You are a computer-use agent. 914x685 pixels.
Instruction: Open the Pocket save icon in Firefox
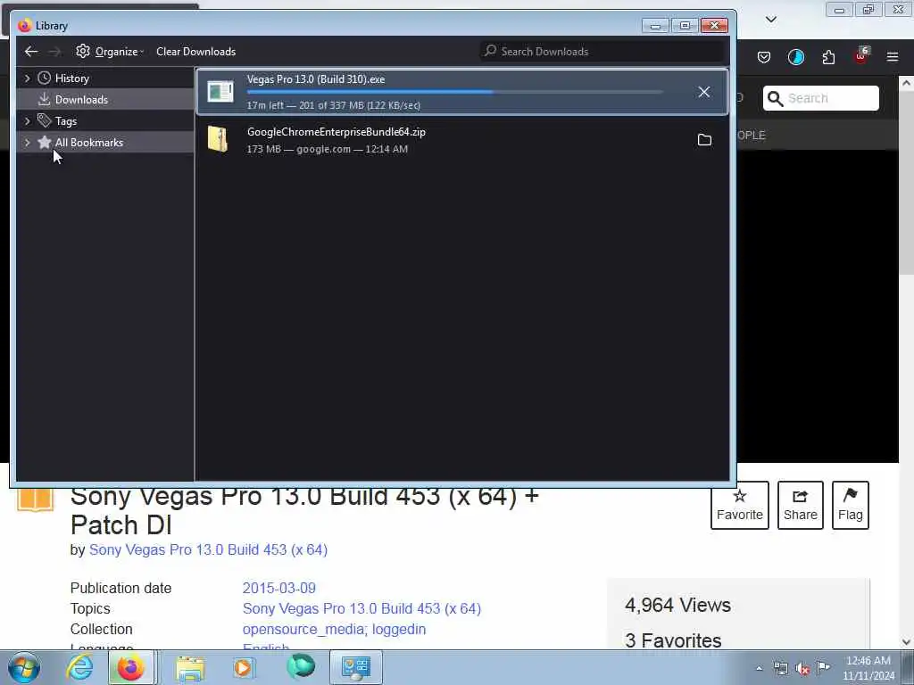(x=764, y=57)
